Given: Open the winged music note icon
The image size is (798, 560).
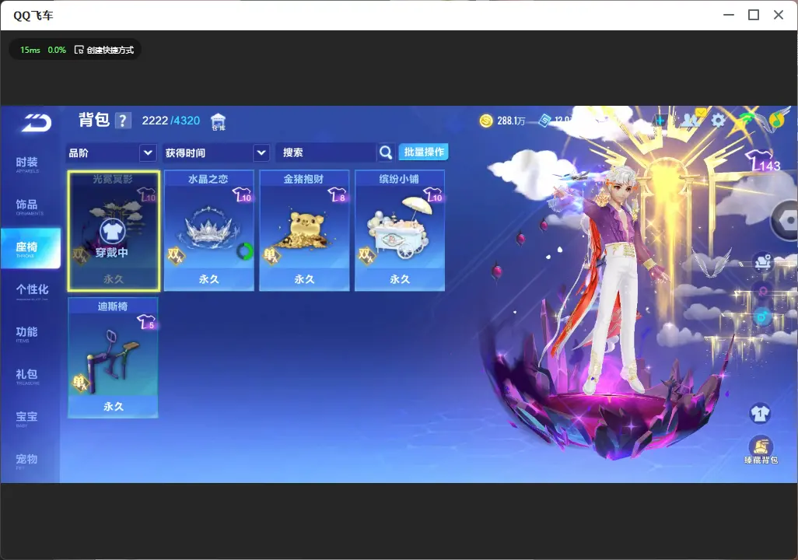Looking at the screenshot, I should 777,120.
